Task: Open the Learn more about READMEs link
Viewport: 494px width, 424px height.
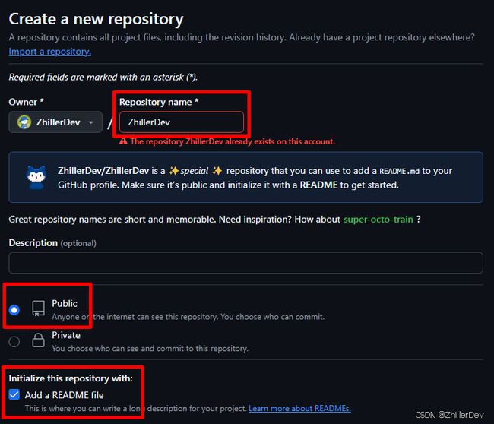Action: coord(299,409)
